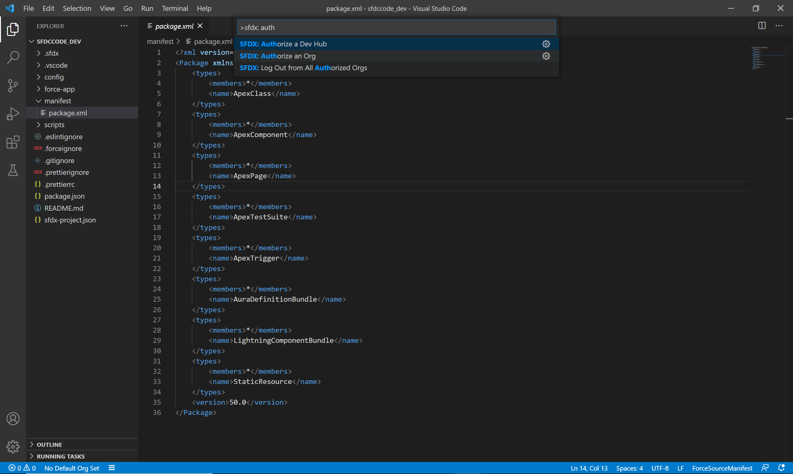Click the split editor right icon
Viewport: 793px width, 474px height.
tap(762, 26)
